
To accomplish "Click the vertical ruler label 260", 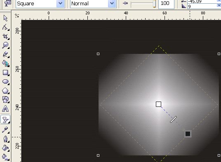I will pyautogui.click(x=17, y=69).
